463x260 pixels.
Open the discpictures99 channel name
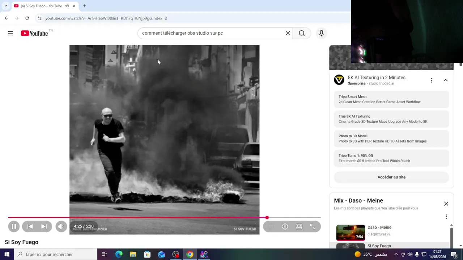[x=379, y=234]
